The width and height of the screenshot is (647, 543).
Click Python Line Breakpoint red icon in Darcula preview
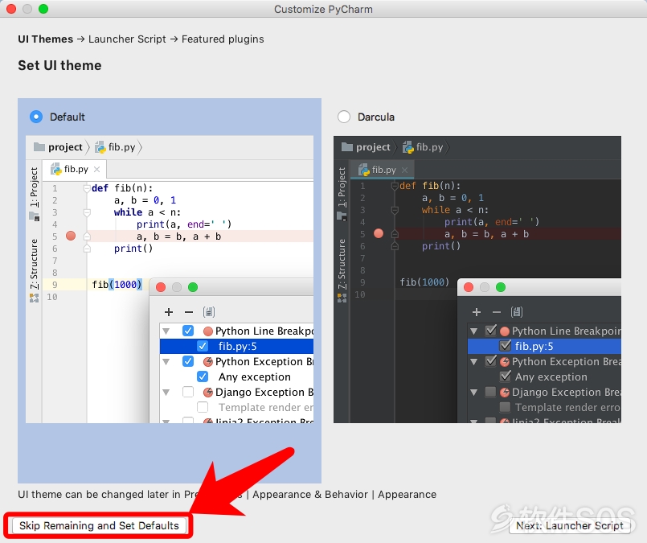pyautogui.click(x=505, y=331)
